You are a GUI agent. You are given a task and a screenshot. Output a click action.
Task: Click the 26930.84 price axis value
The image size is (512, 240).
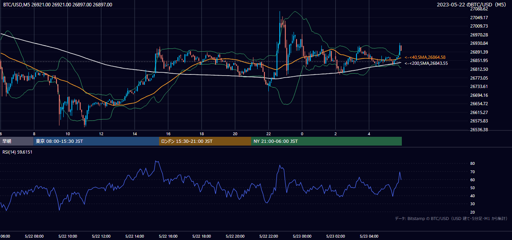tap(479, 43)
